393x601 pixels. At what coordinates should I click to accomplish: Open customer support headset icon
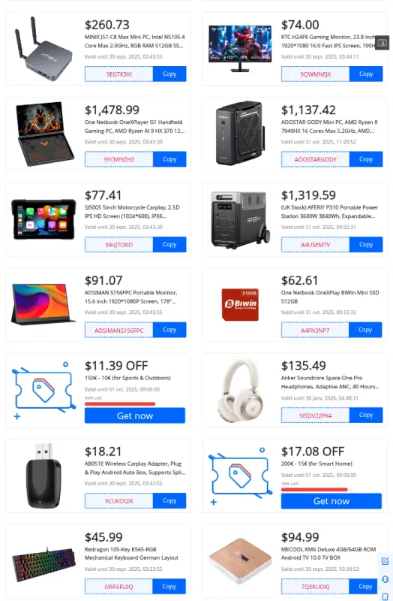385,579
